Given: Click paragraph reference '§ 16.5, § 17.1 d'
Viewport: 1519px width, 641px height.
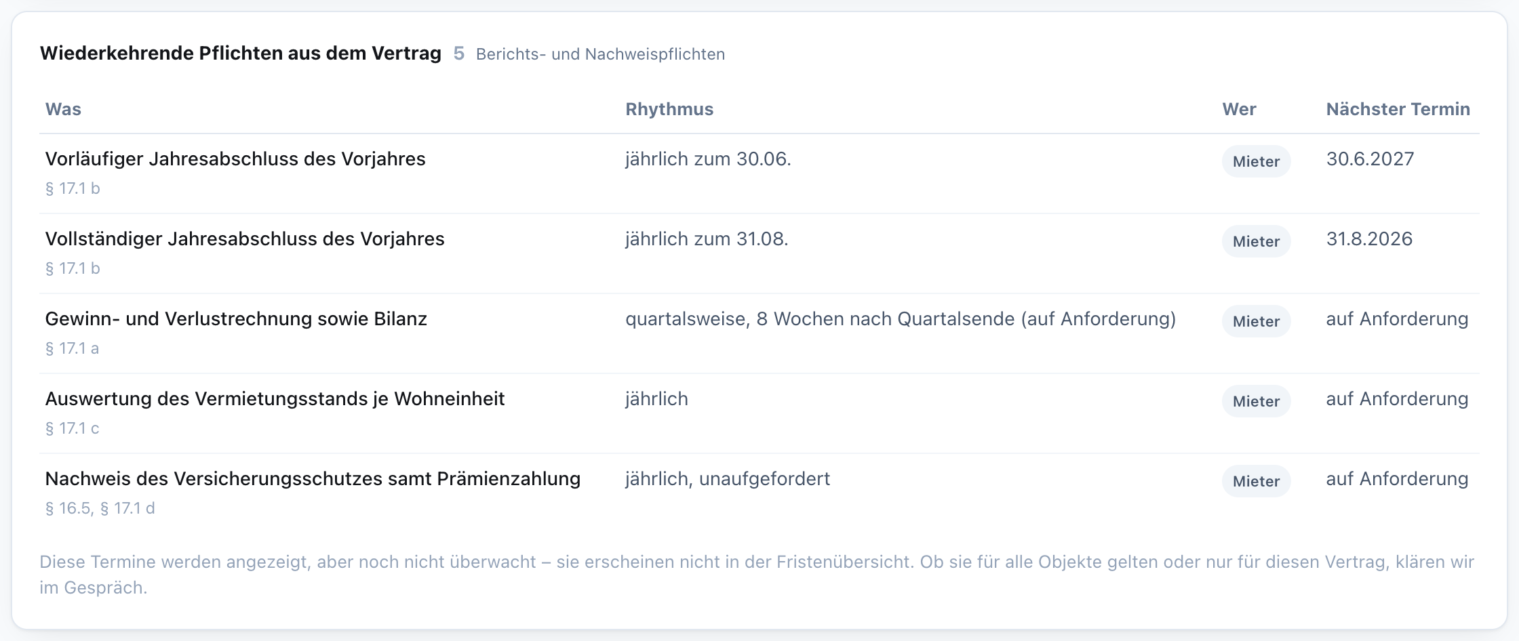Looking at the screenshot, I should point(100,508).
